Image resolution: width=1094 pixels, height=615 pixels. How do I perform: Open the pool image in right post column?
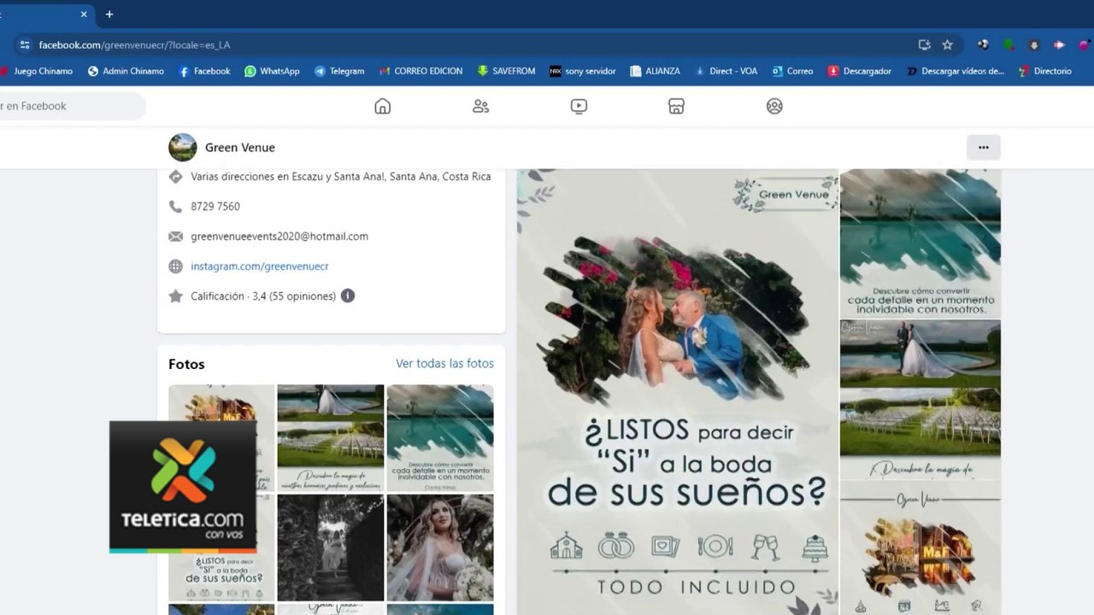point(920,243)
